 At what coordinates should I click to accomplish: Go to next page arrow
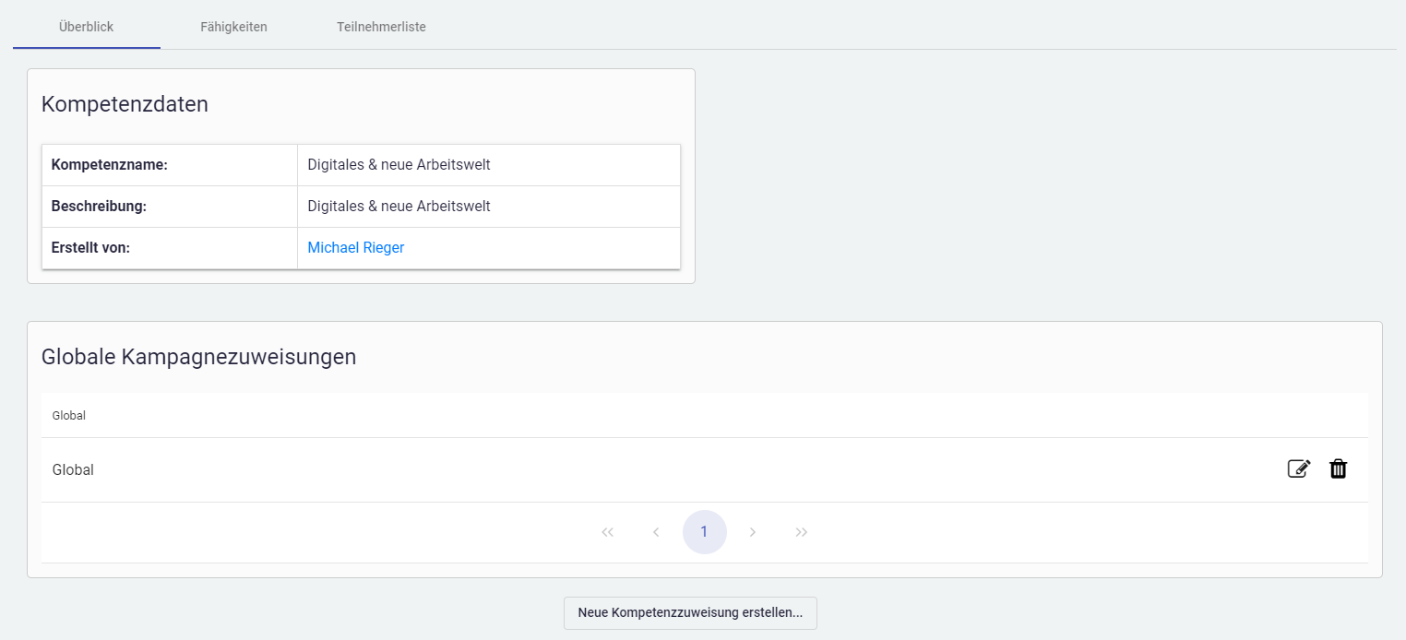click(753, 532)
